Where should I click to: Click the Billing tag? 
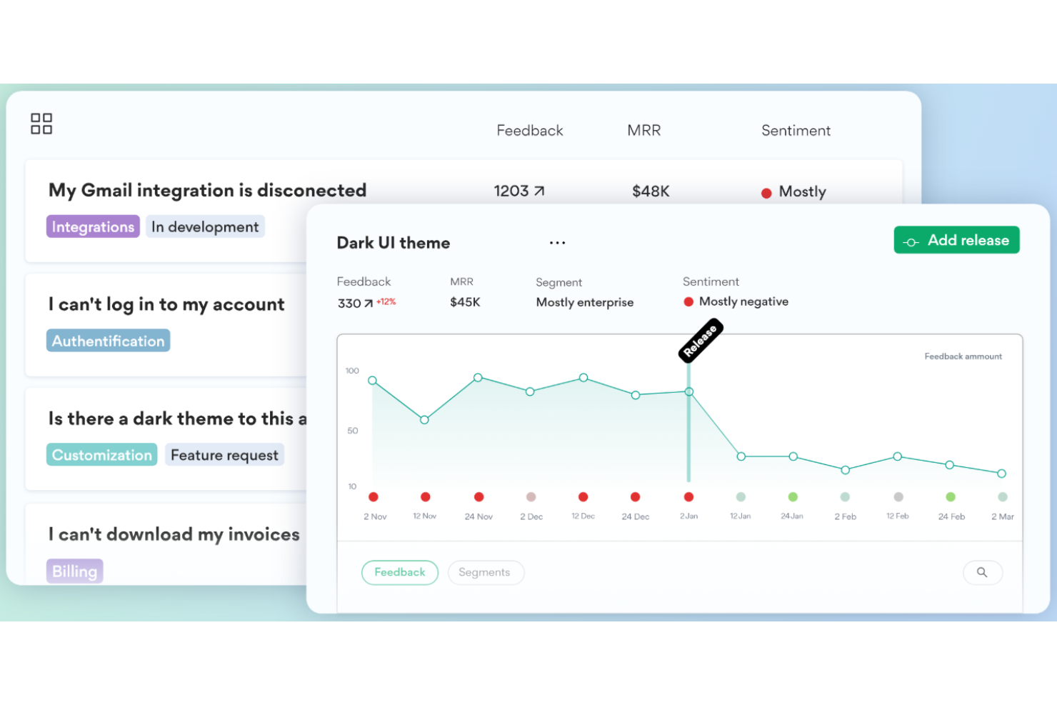pos(74,571)
